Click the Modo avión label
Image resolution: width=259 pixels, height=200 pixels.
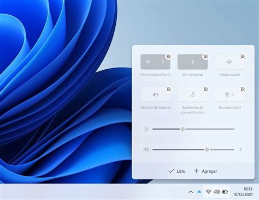tap(229, 75)
